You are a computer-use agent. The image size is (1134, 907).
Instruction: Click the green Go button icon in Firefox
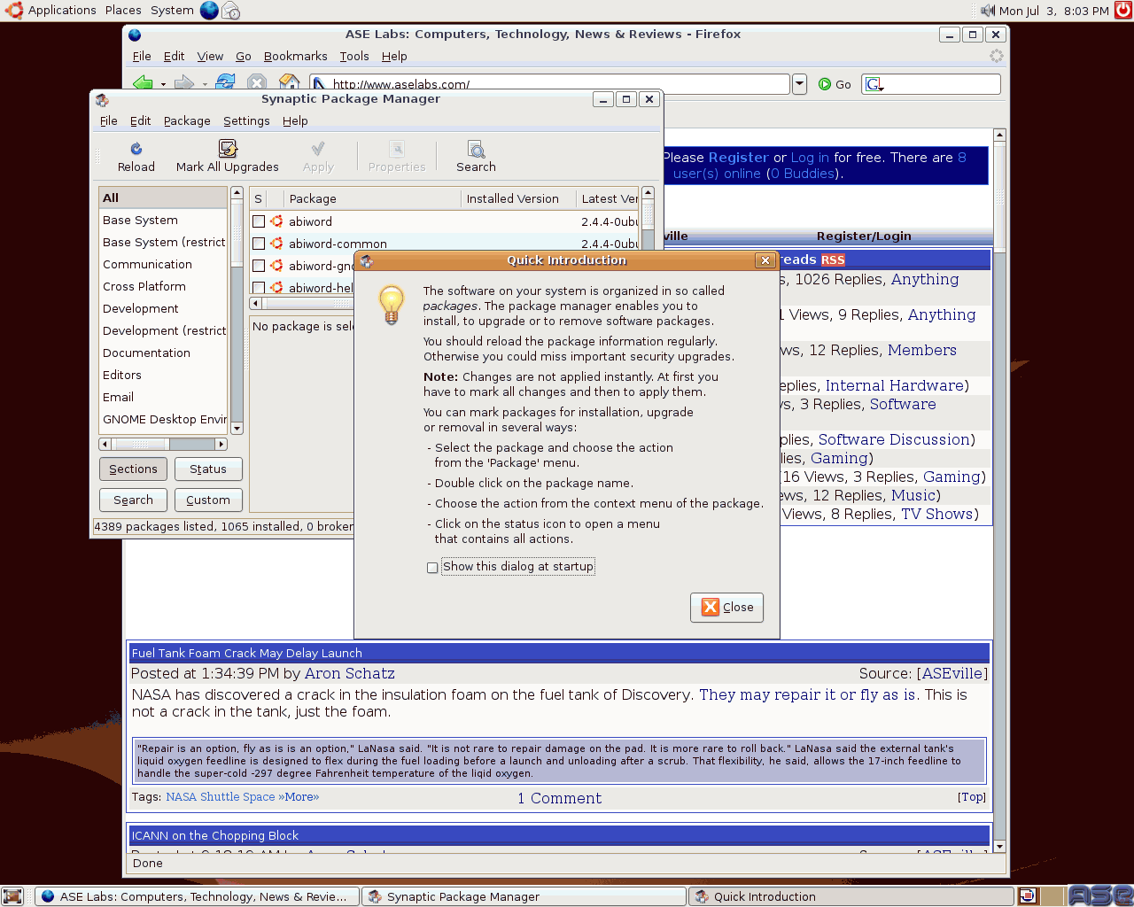[825, 84]
